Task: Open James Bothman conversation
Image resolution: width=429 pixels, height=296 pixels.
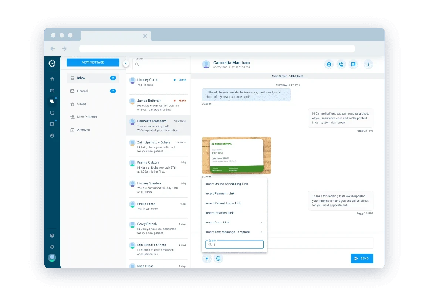Action: pyautogui.click(x=158, y=105)
